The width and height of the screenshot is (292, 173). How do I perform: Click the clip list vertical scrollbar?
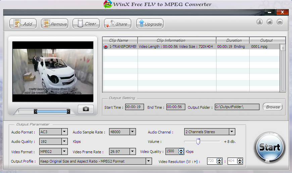(x=283, y=68)
